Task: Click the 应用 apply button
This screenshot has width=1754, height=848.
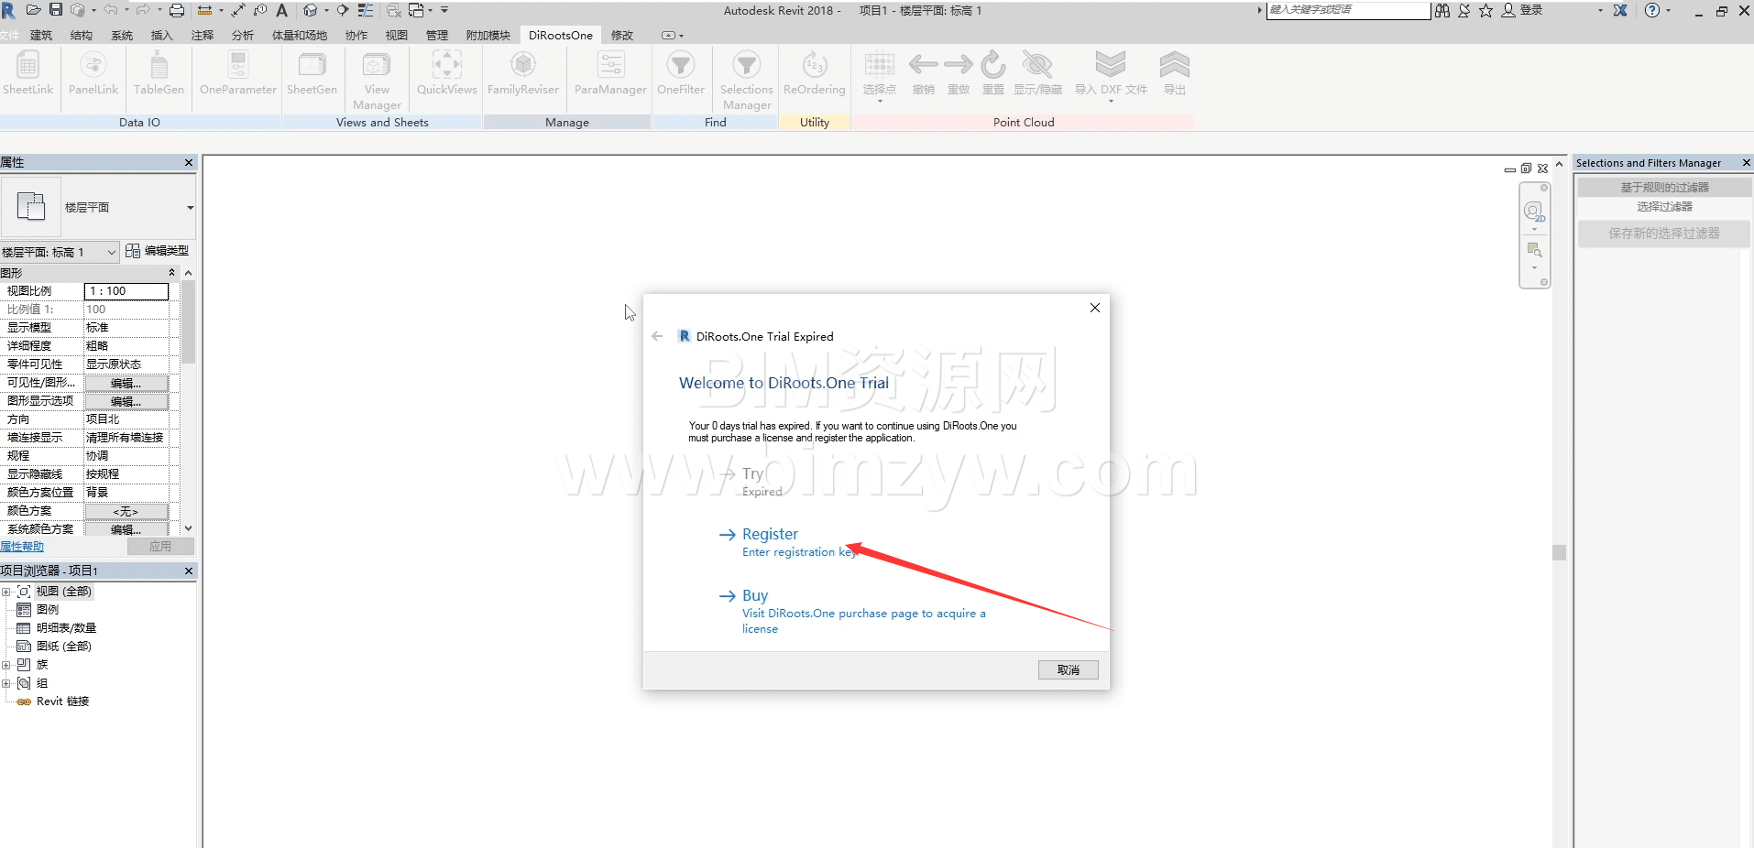Action: point(160,546)
